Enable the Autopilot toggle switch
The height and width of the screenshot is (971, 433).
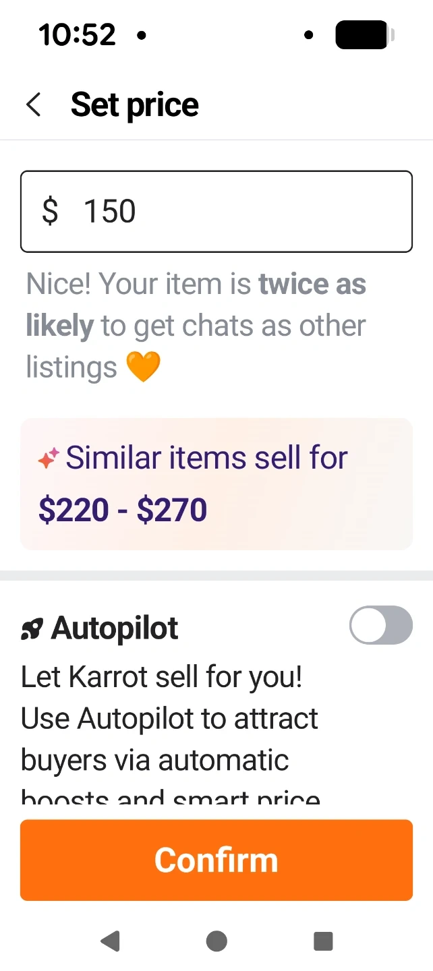pyautogui.click(x=380, y=625)
